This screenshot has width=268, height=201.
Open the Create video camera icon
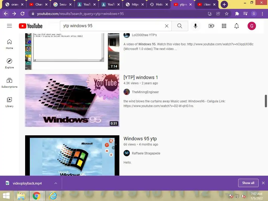click(x=211, y=26)
